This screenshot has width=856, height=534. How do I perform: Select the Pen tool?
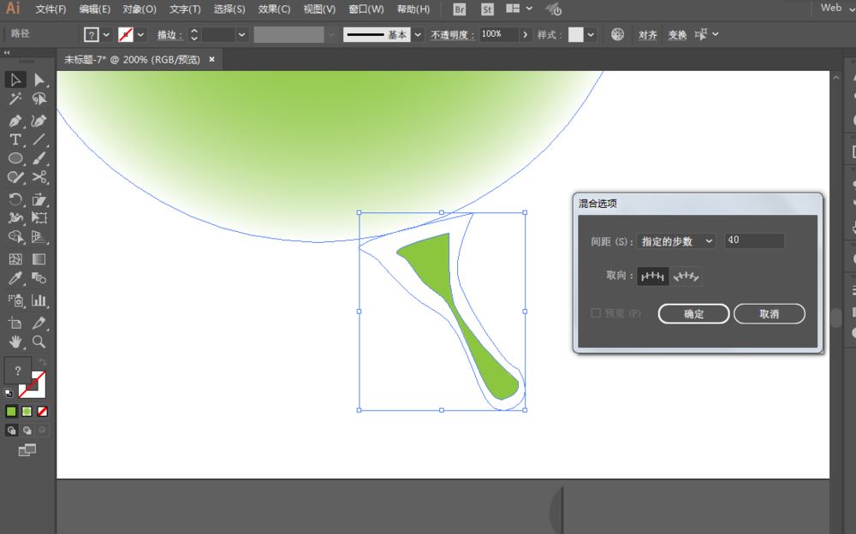pyautogui.click(x=14, y=122)
